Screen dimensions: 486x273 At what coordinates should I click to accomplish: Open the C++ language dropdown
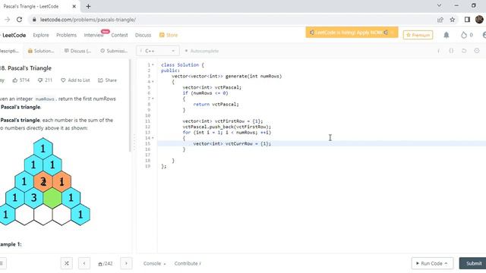pos(158,51)
